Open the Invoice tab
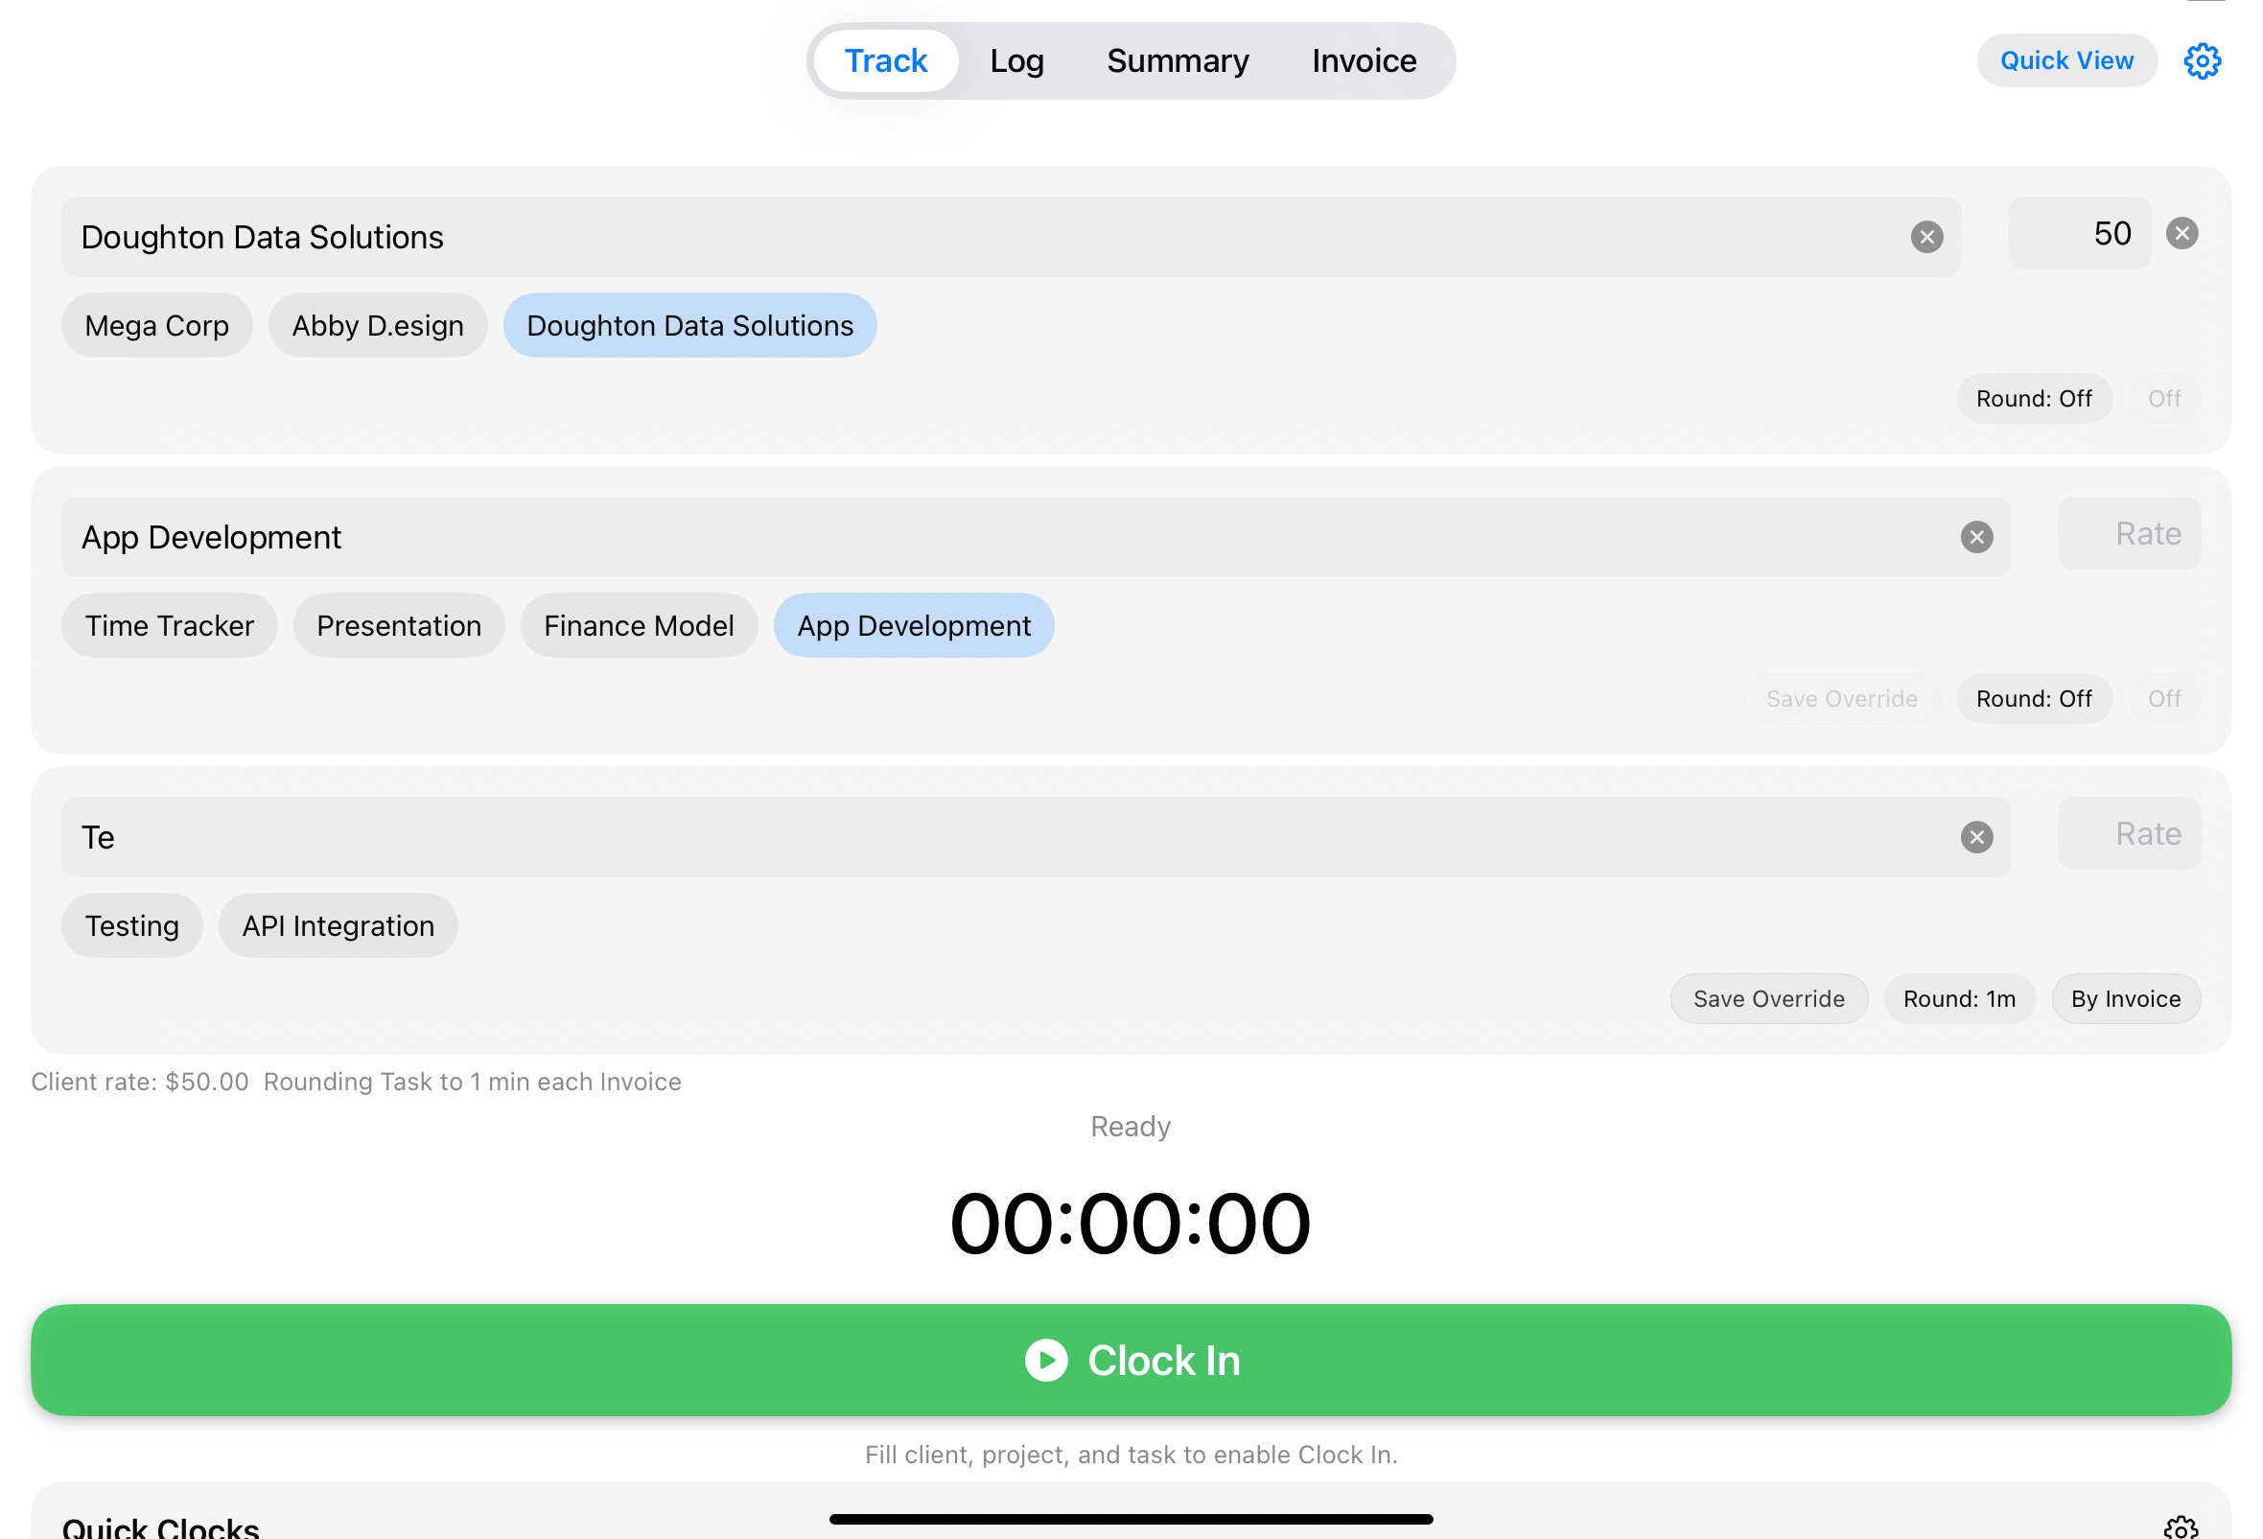The width and height of the screenshot is (2263, 1539). [x=1363, y=59]
